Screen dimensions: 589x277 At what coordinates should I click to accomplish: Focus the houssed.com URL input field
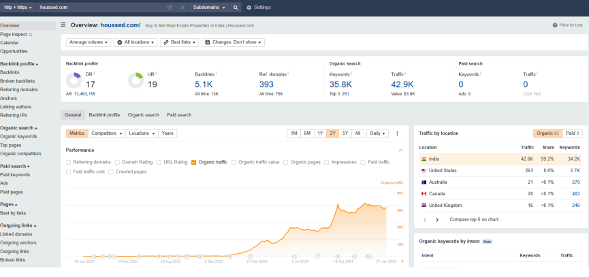point(101,7)
